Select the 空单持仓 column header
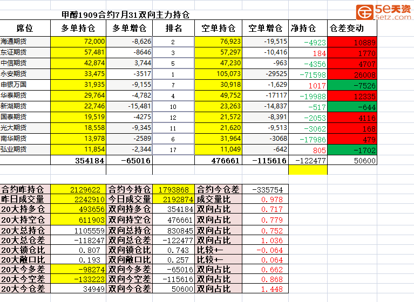The height and width of the screenshot is (302, 414). [219, 28]
